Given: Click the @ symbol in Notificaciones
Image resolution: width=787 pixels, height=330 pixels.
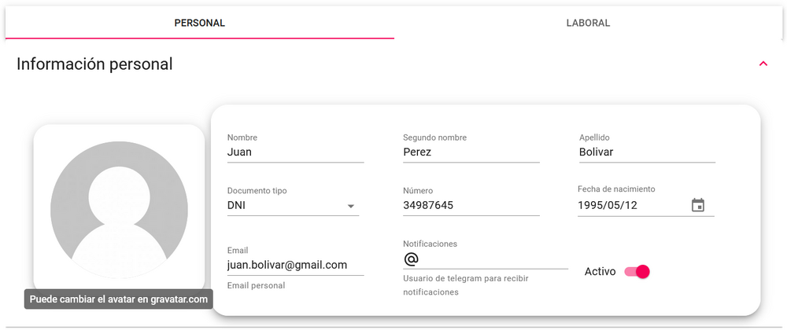Looking at the screenshot, I should coord(411,258).
